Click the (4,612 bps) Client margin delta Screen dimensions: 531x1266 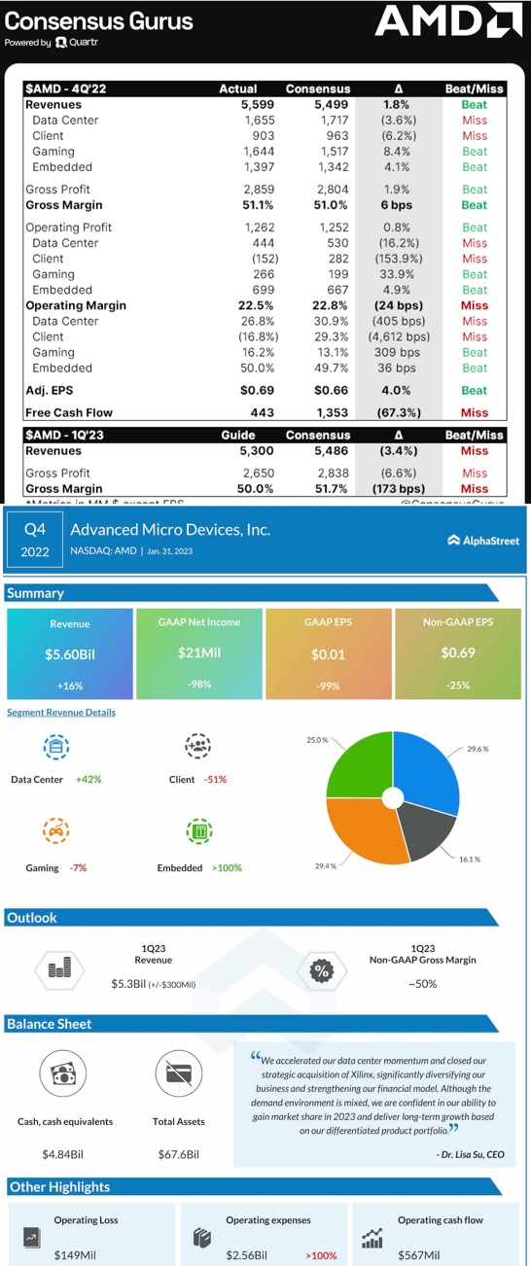click(399, 336)
